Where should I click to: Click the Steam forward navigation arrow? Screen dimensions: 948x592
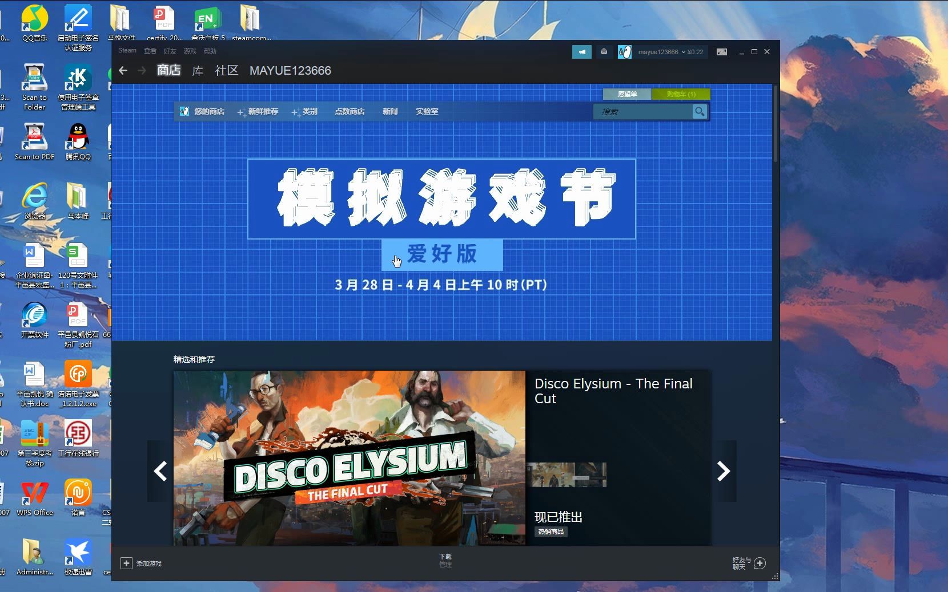(142, 71)
